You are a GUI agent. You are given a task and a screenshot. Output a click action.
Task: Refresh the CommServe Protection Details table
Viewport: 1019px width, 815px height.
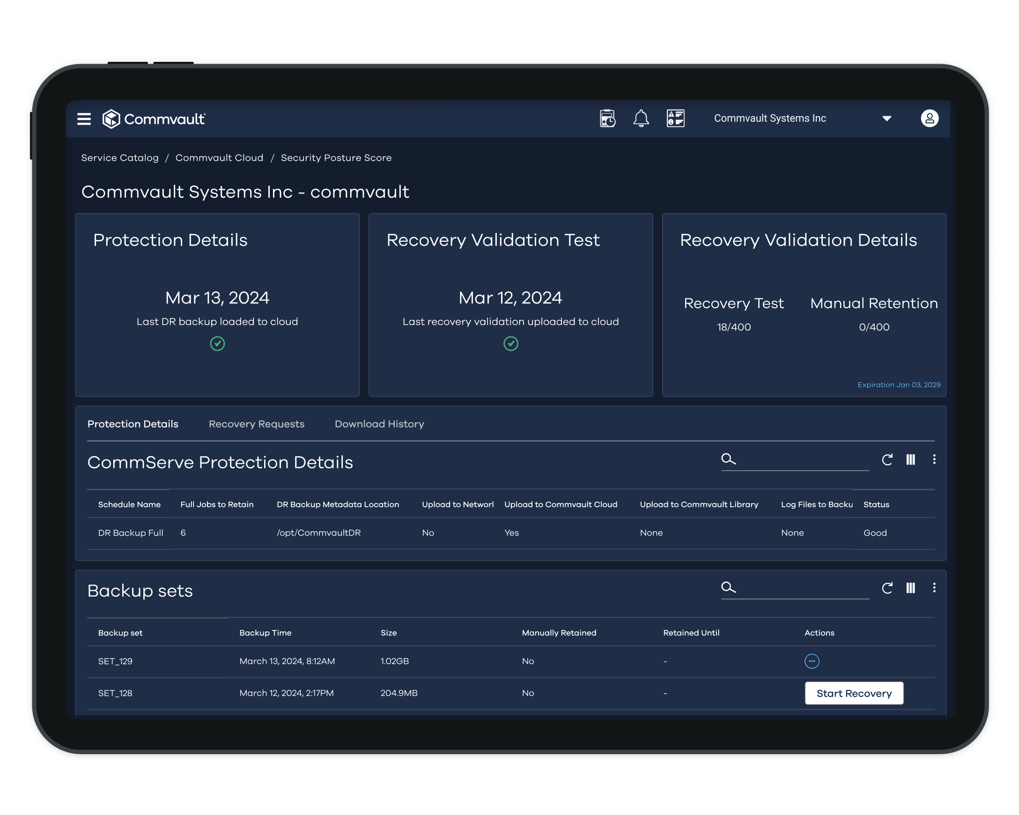click(x=887, y=459)
